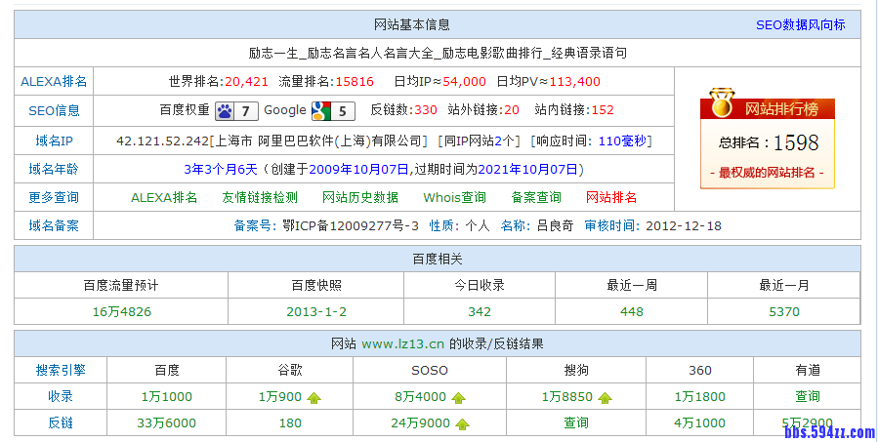Viewport: 878px width, 442px height.
Task: Open the ALEXA排名 green link
Action: tap(164, 197)
